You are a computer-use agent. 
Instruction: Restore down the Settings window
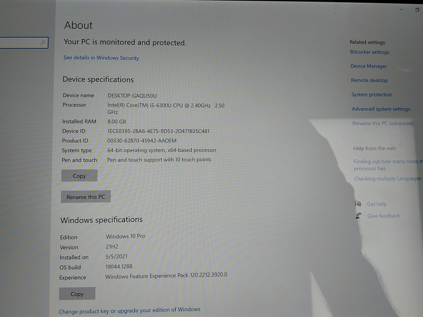(x=417, y=10)
